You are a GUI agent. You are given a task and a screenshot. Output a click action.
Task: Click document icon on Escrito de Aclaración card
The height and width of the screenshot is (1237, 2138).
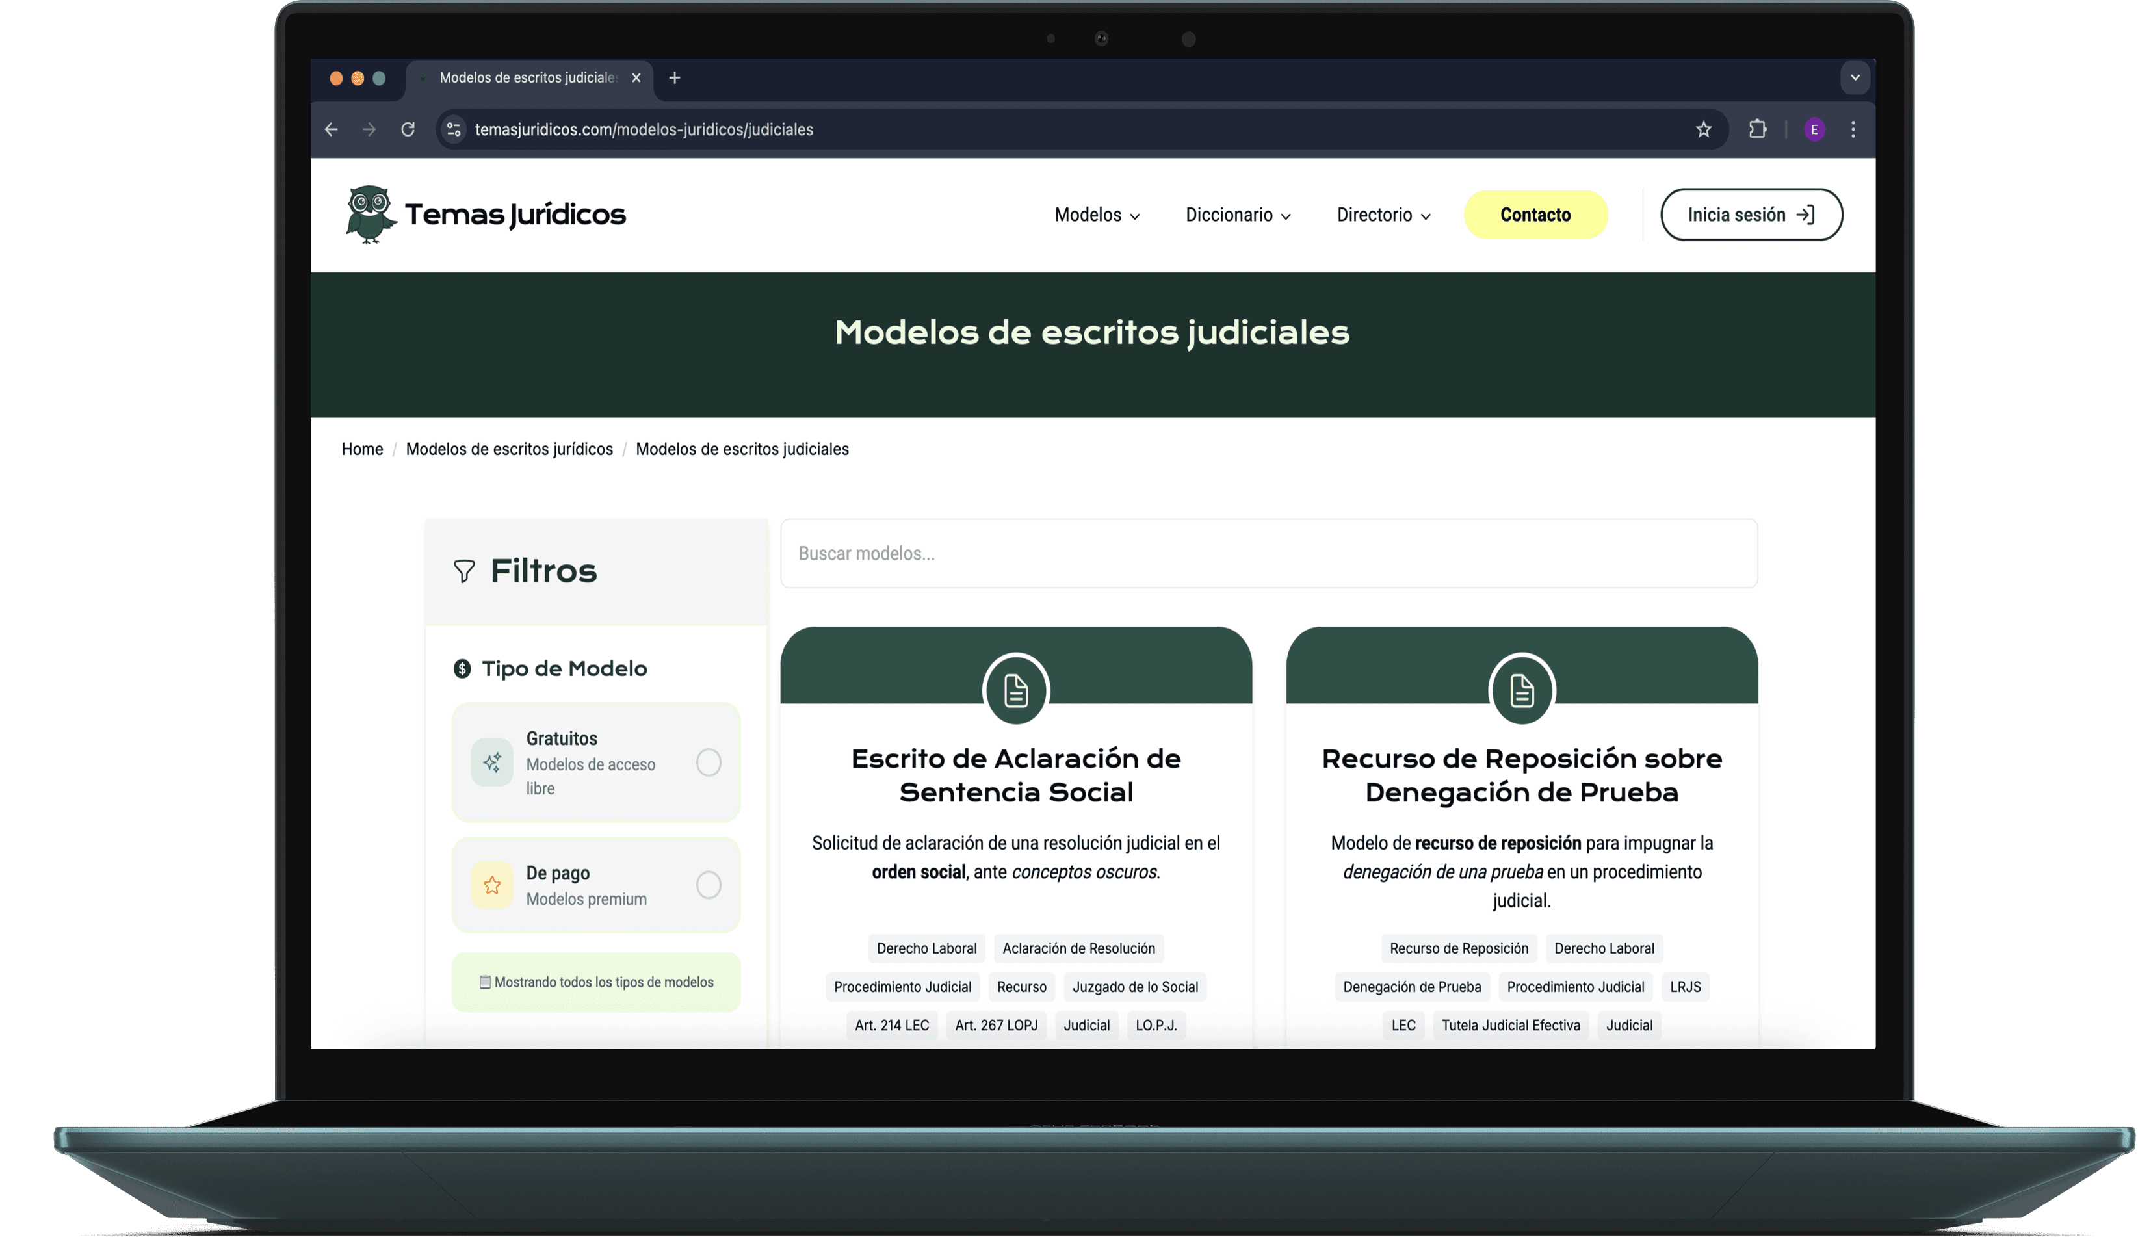(1017, 690)
